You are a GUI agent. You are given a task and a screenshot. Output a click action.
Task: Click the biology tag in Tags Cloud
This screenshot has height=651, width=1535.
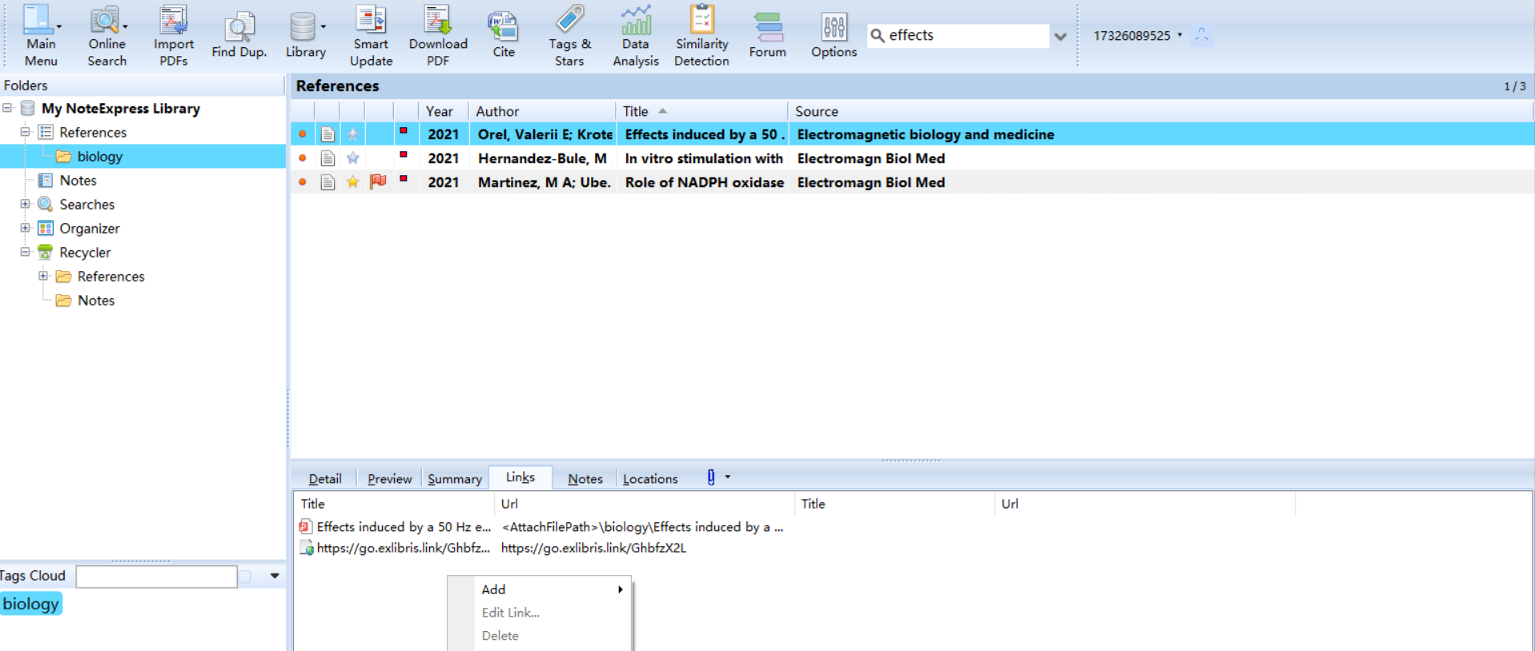coord(30,604)
